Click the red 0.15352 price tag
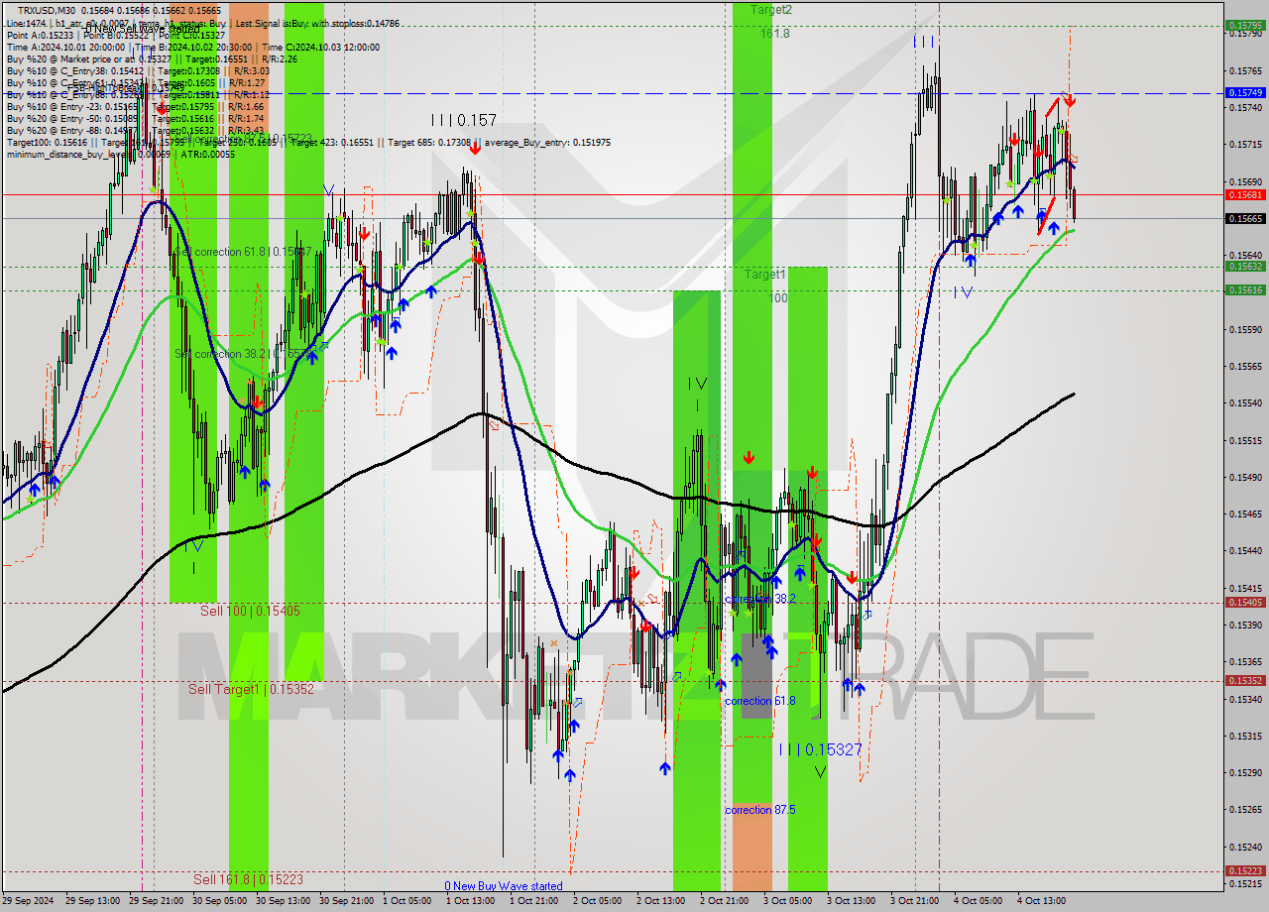This screenshot has width=1269, height=912. 1245,680
